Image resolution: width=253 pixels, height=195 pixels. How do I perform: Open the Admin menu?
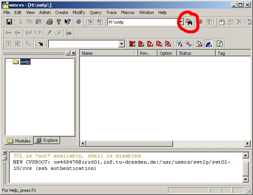[x=45, y=12]
